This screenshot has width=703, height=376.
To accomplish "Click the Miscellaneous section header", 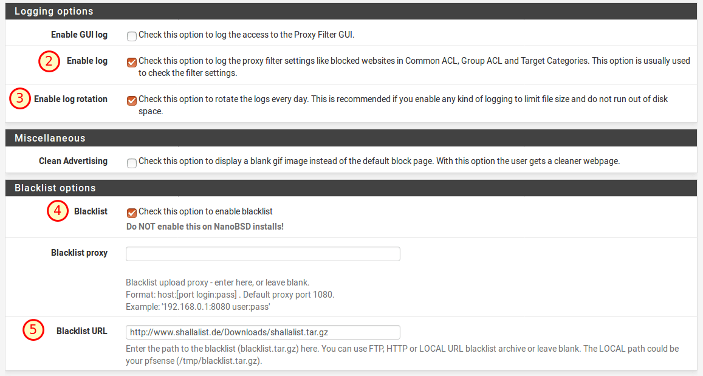I will [50, 138].
